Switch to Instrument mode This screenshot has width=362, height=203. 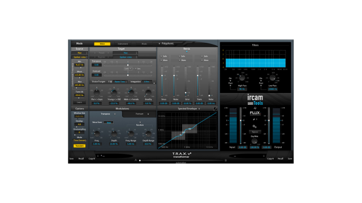pos(123,44)
